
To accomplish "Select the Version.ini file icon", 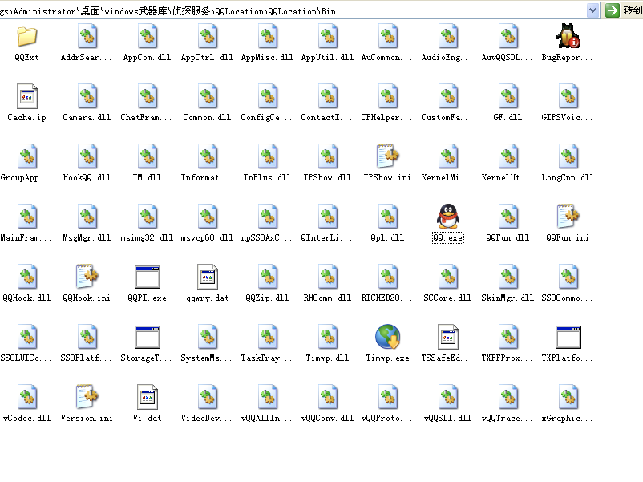I will click(87, 397).
